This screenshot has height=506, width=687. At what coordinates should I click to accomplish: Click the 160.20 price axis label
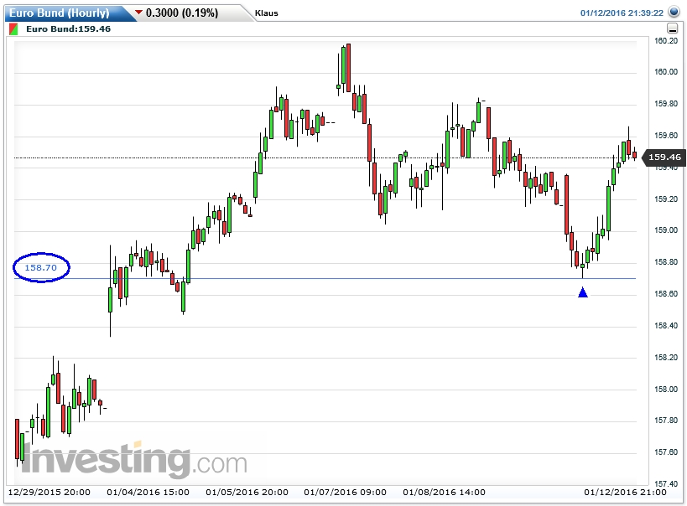point(666,40)
